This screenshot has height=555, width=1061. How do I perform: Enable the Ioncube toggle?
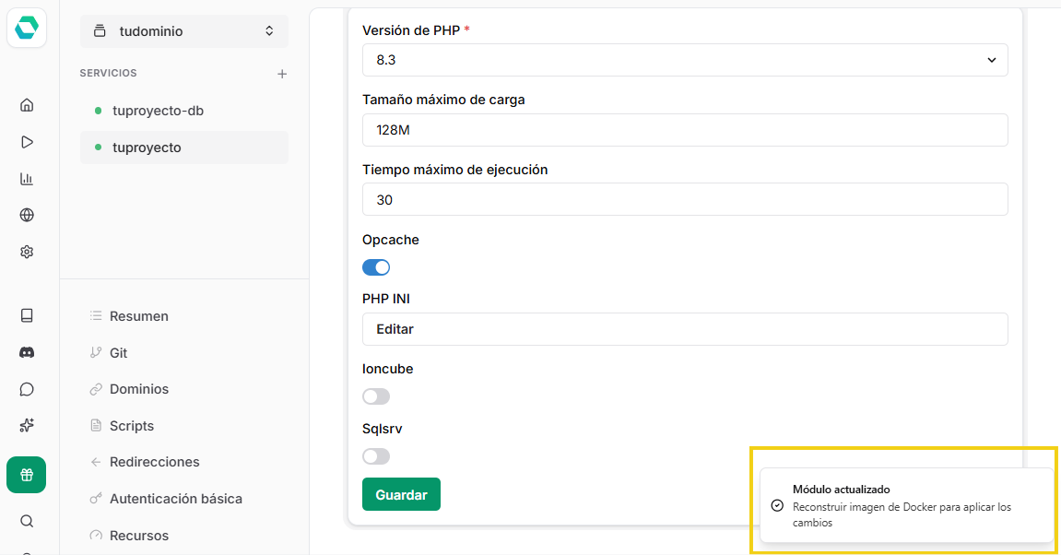376,396
